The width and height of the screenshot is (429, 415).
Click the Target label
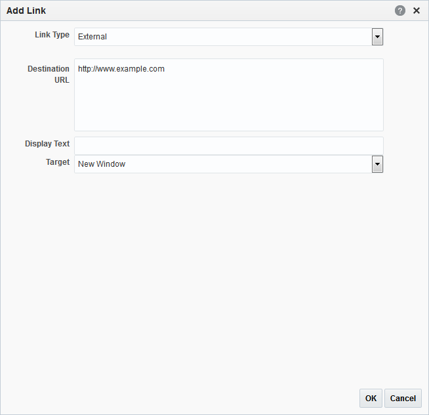(58, 162)
